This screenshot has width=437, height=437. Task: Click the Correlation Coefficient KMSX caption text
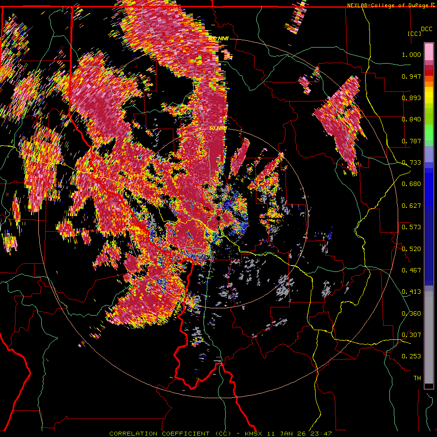click(220, 434)
